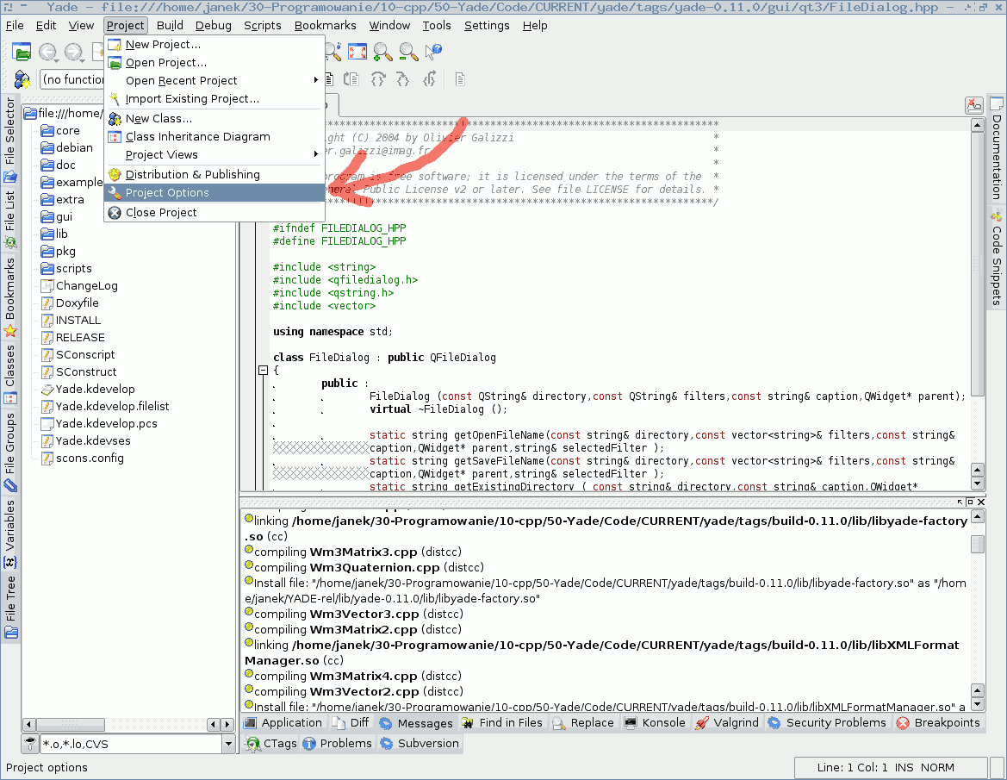The image size is (1007, 780).
Task: Click the full screen mode toolbar icon
Action: [x=357, y=53]
